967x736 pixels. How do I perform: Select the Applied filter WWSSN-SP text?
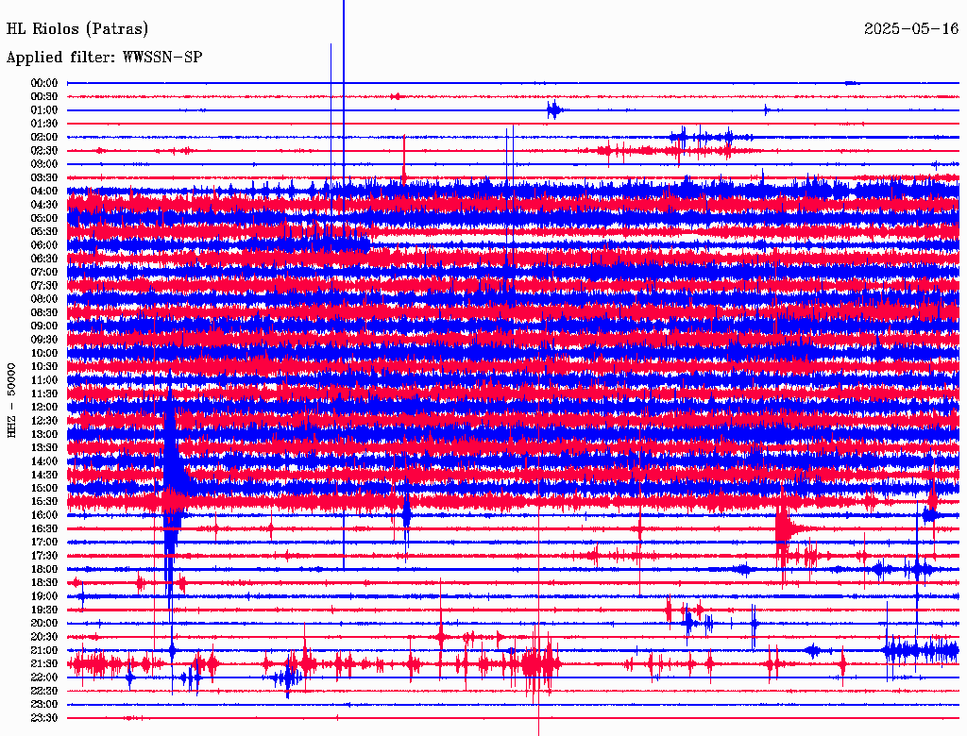(104, 58)
